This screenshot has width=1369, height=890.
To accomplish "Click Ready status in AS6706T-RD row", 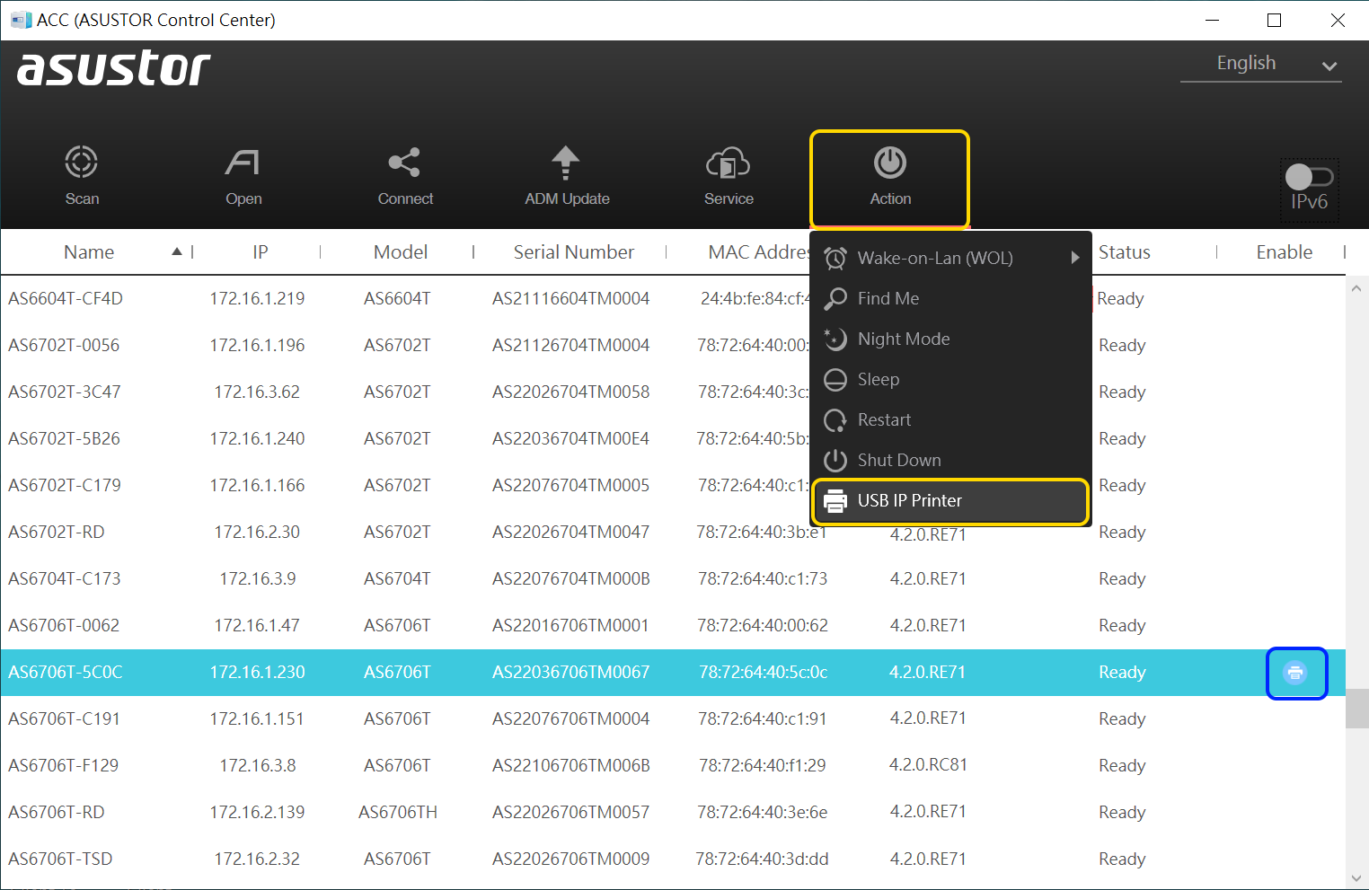I will (1123, 813).
